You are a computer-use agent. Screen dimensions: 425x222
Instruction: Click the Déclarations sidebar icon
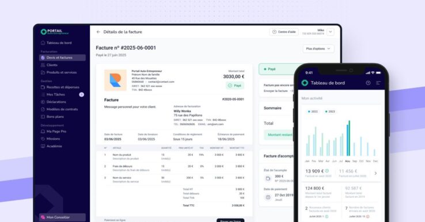43,102
